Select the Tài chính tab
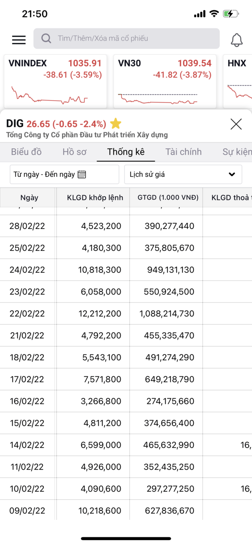The width and height of the screenshot is (252, 545). [x=183, y=152]
